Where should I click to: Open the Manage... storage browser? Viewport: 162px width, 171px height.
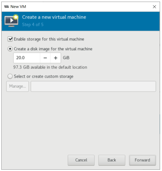coord(18,86)
